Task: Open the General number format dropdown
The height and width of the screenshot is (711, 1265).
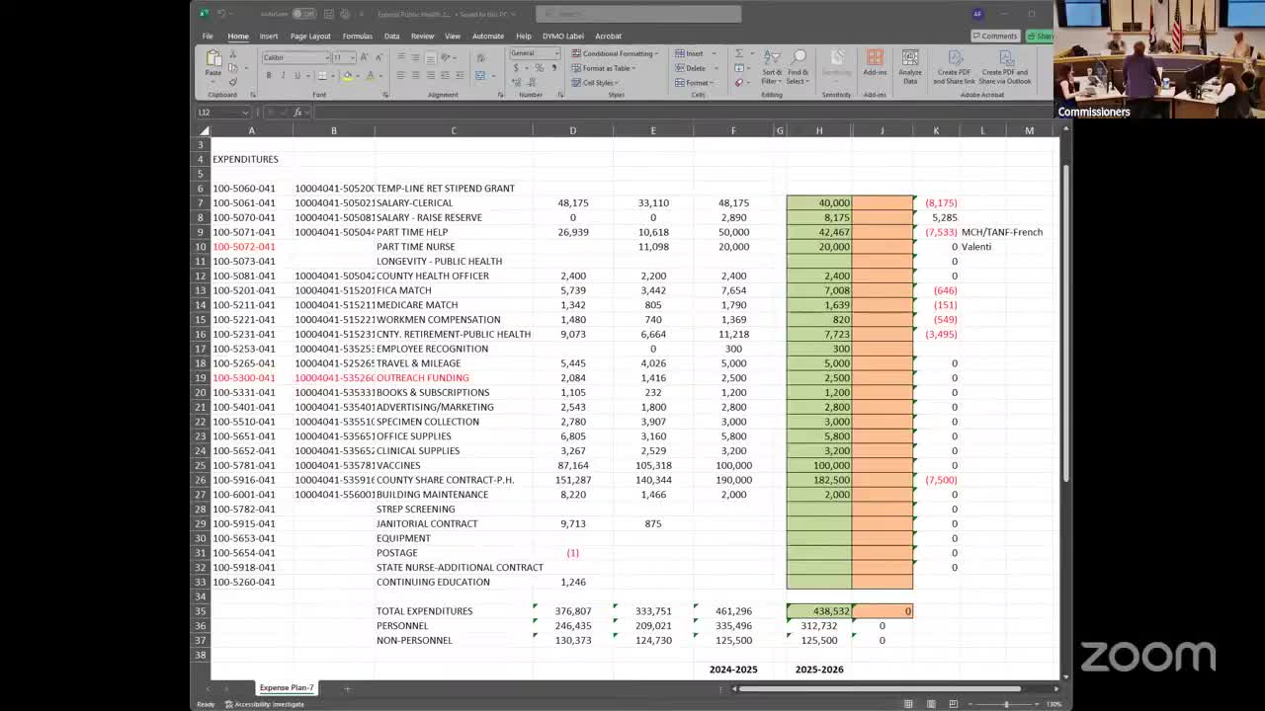Action: coord(557,53)
